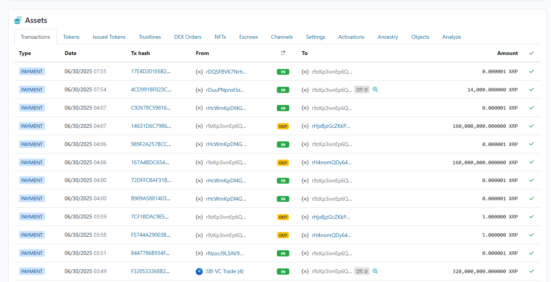Click IN badge in F320533368B2 row

point(283,272)
